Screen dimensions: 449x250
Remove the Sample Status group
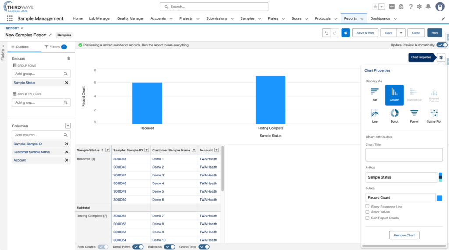click(67, 83)
